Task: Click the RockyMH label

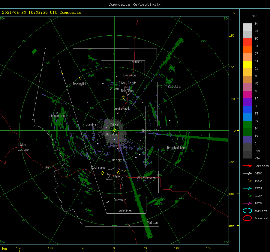Action: (x=79, y=84)
